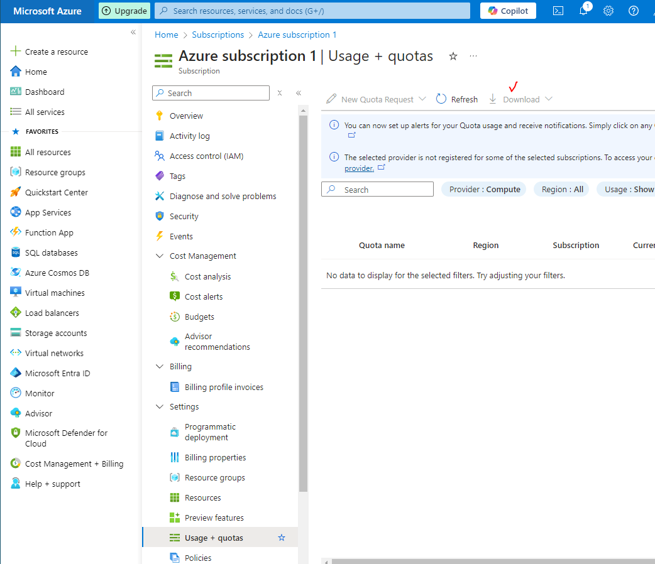
Task: Toggle favorite star on Usage + quotas
Action: (x=282, y=538)
